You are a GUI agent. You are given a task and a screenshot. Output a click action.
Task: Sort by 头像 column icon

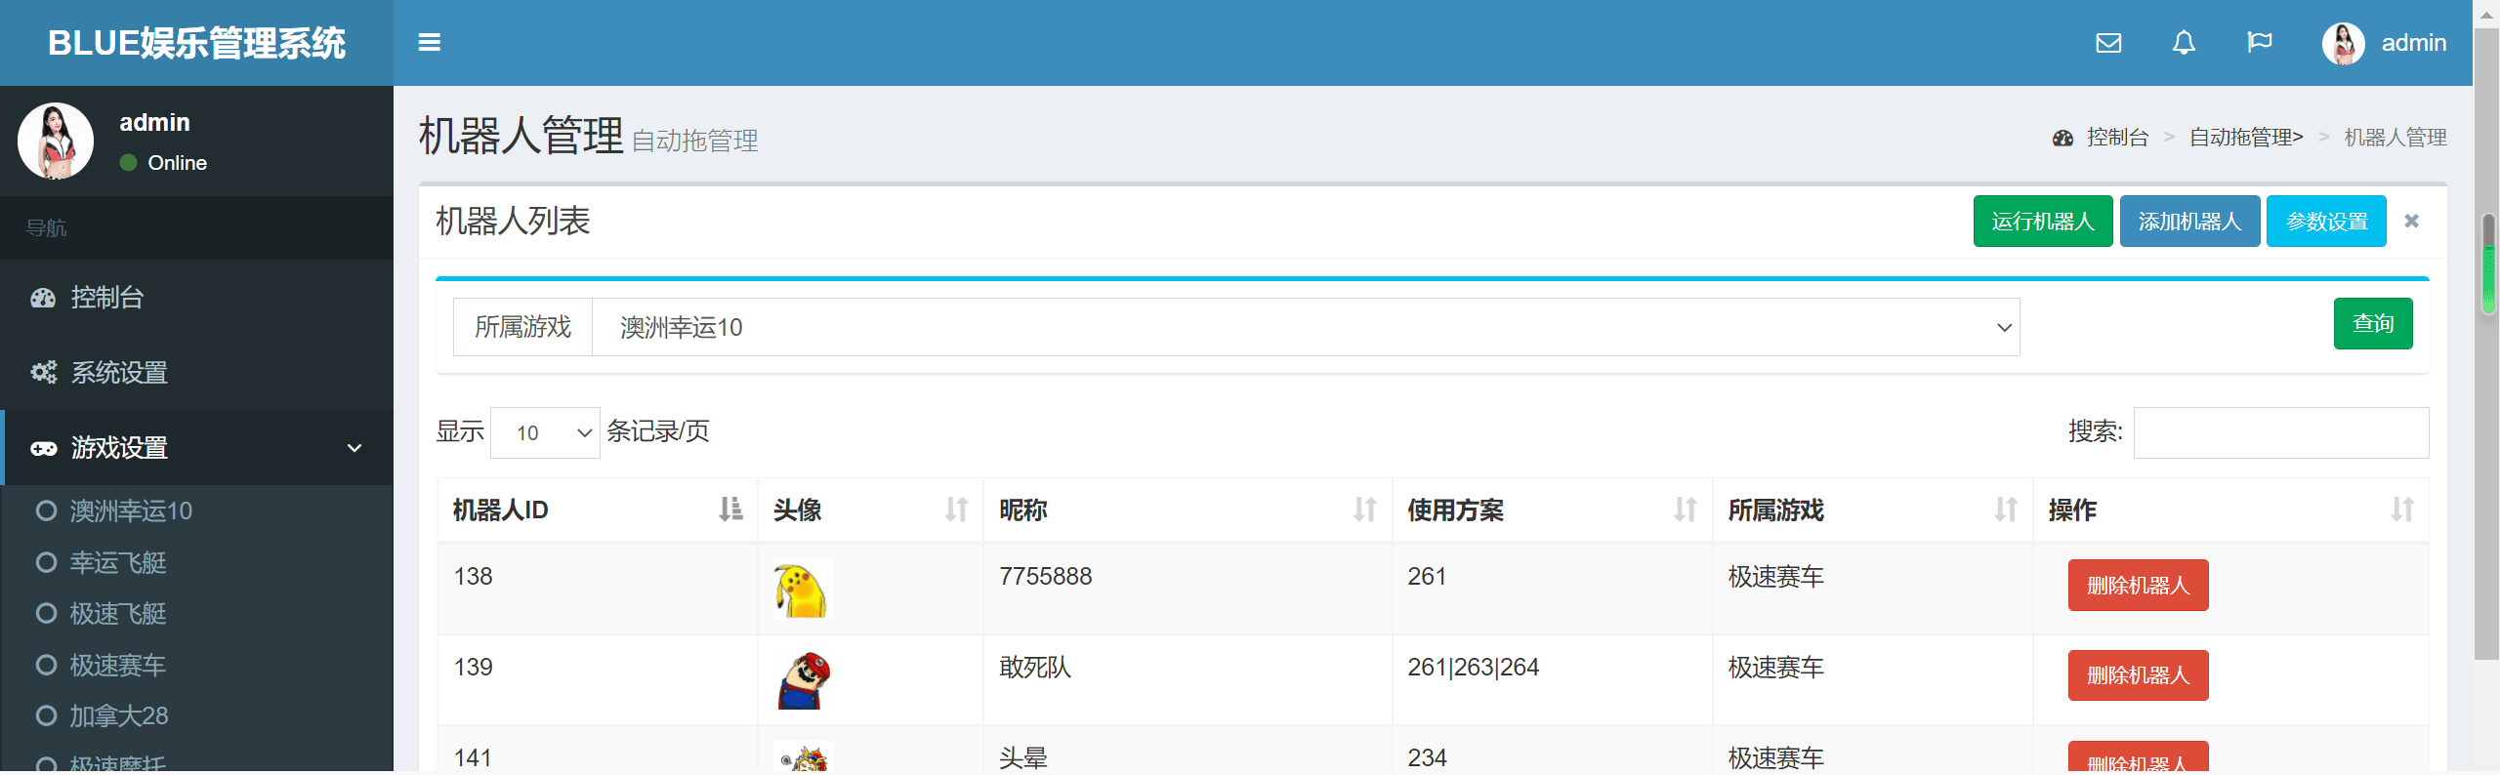(956, 510)
